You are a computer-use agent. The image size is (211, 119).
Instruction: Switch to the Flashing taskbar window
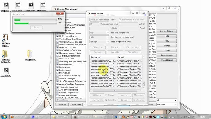point(40,117)
